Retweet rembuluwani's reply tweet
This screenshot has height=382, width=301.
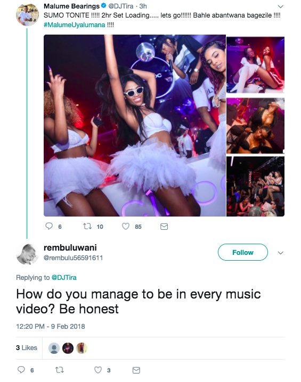tap(60, 370)
